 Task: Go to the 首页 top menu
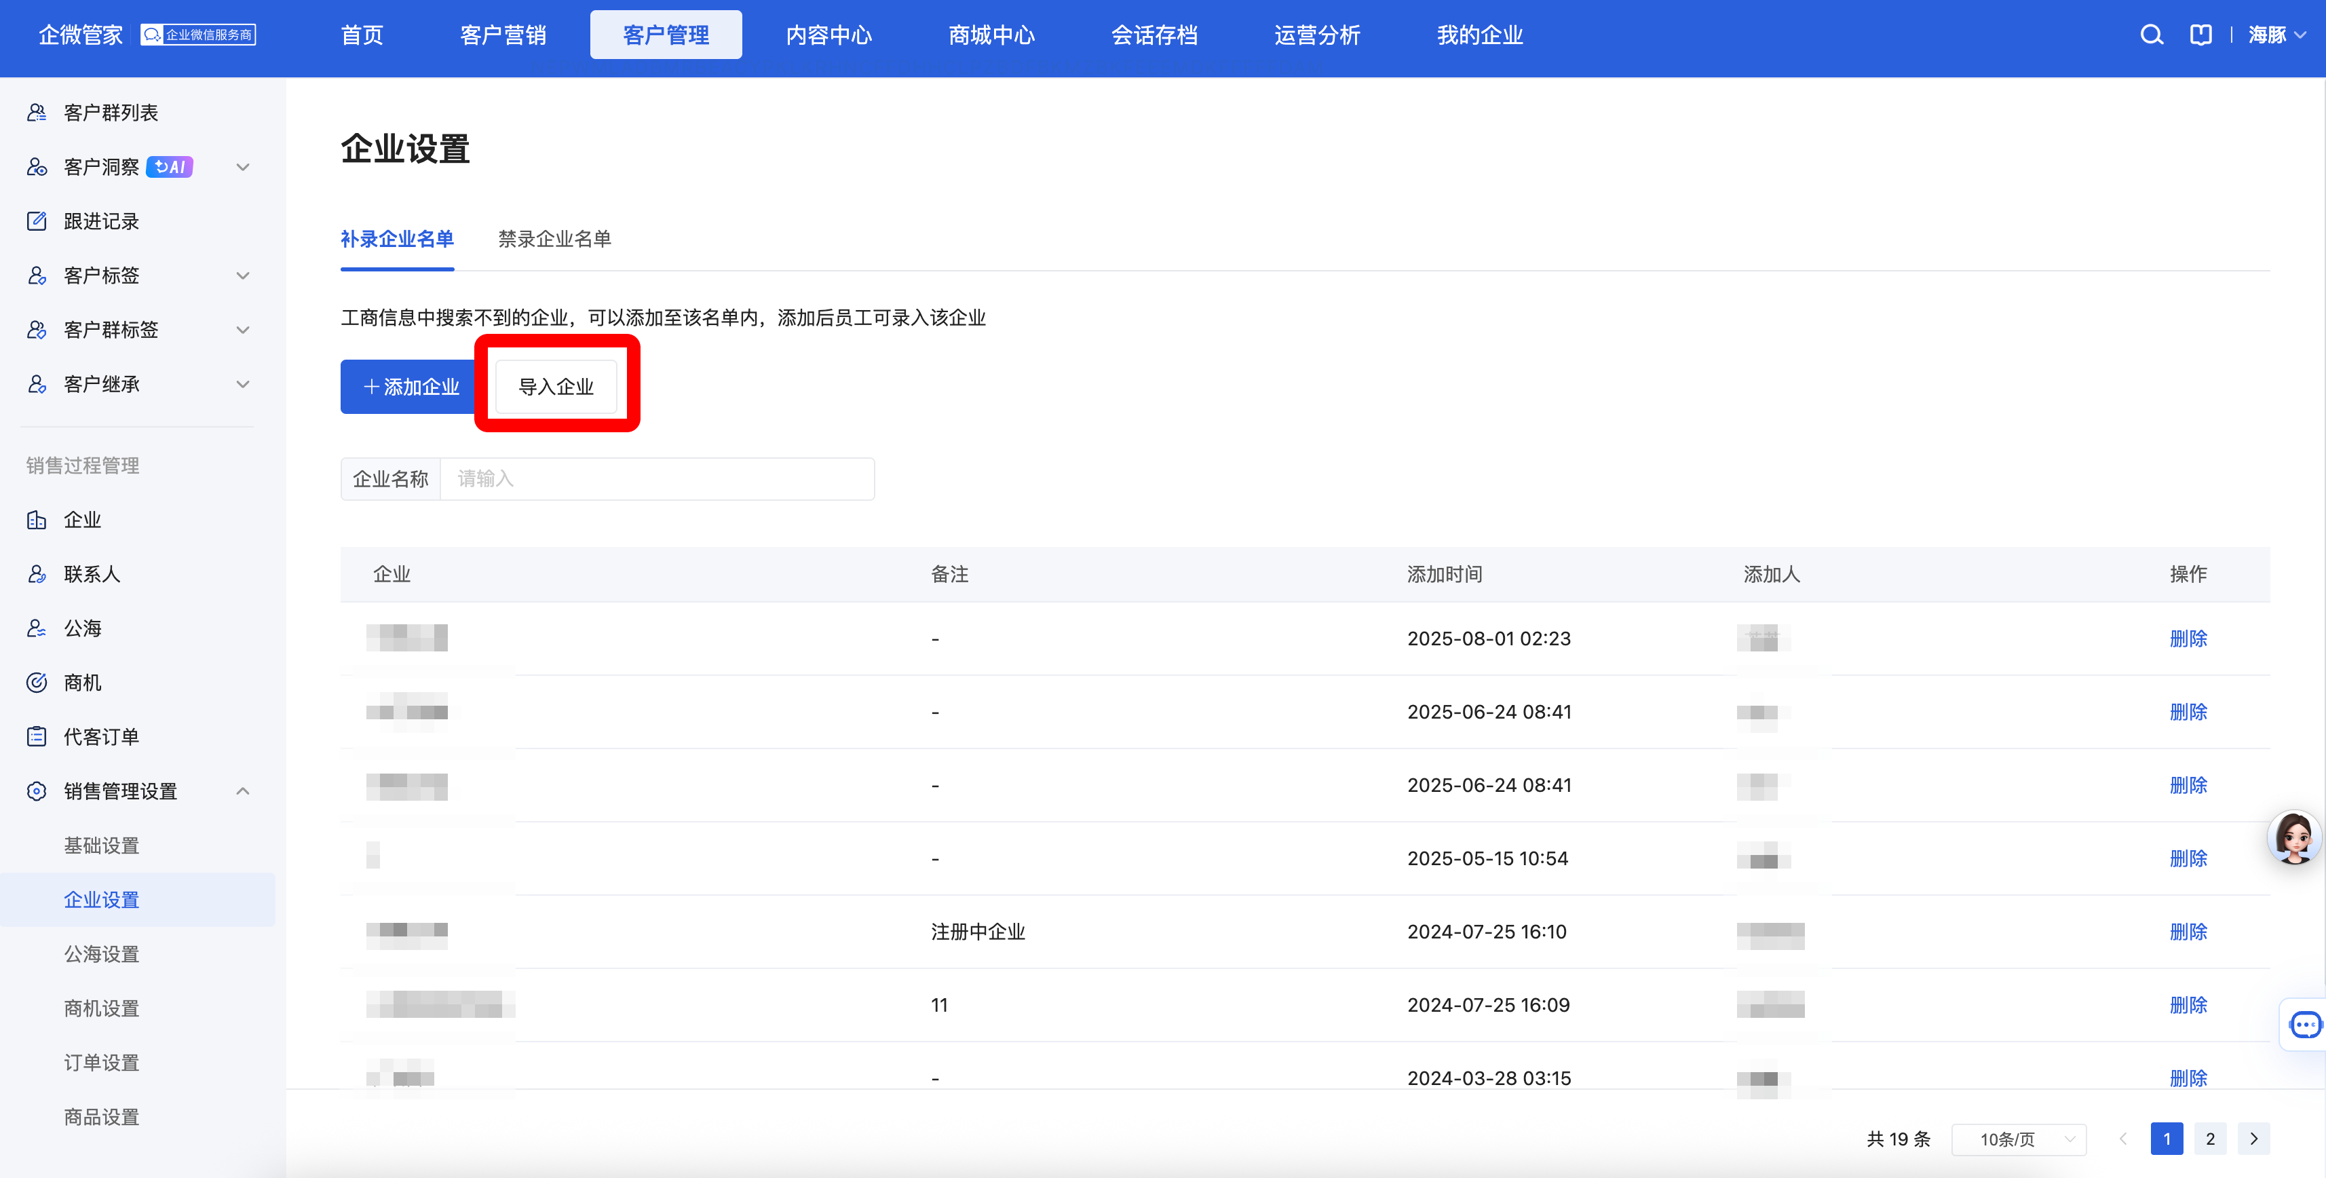click(x=362, y=35)
